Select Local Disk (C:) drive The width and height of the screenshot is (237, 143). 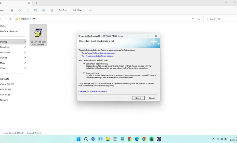click(x=7, y=84)
